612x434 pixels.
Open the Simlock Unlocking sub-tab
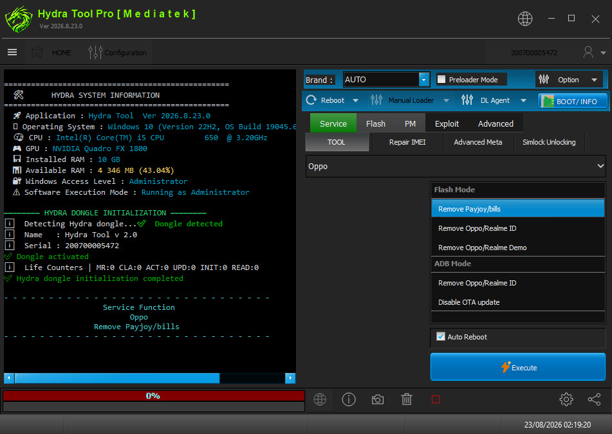[x=549, y=142]
